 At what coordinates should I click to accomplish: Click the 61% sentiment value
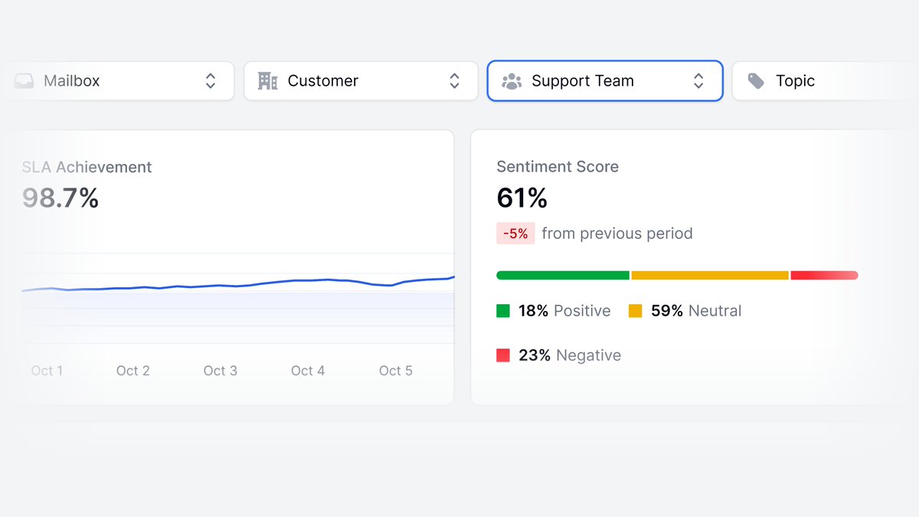pyautogui.click(x=522, y=199)
